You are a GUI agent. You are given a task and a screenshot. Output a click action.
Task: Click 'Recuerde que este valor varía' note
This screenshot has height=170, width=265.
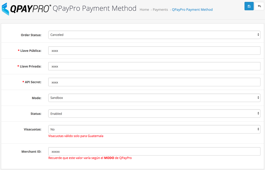[x=90, y=158]
